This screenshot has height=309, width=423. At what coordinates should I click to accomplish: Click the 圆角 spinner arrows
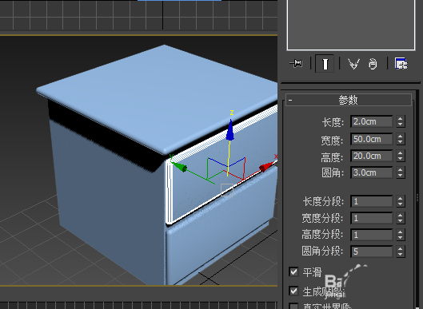coord(401,172)
